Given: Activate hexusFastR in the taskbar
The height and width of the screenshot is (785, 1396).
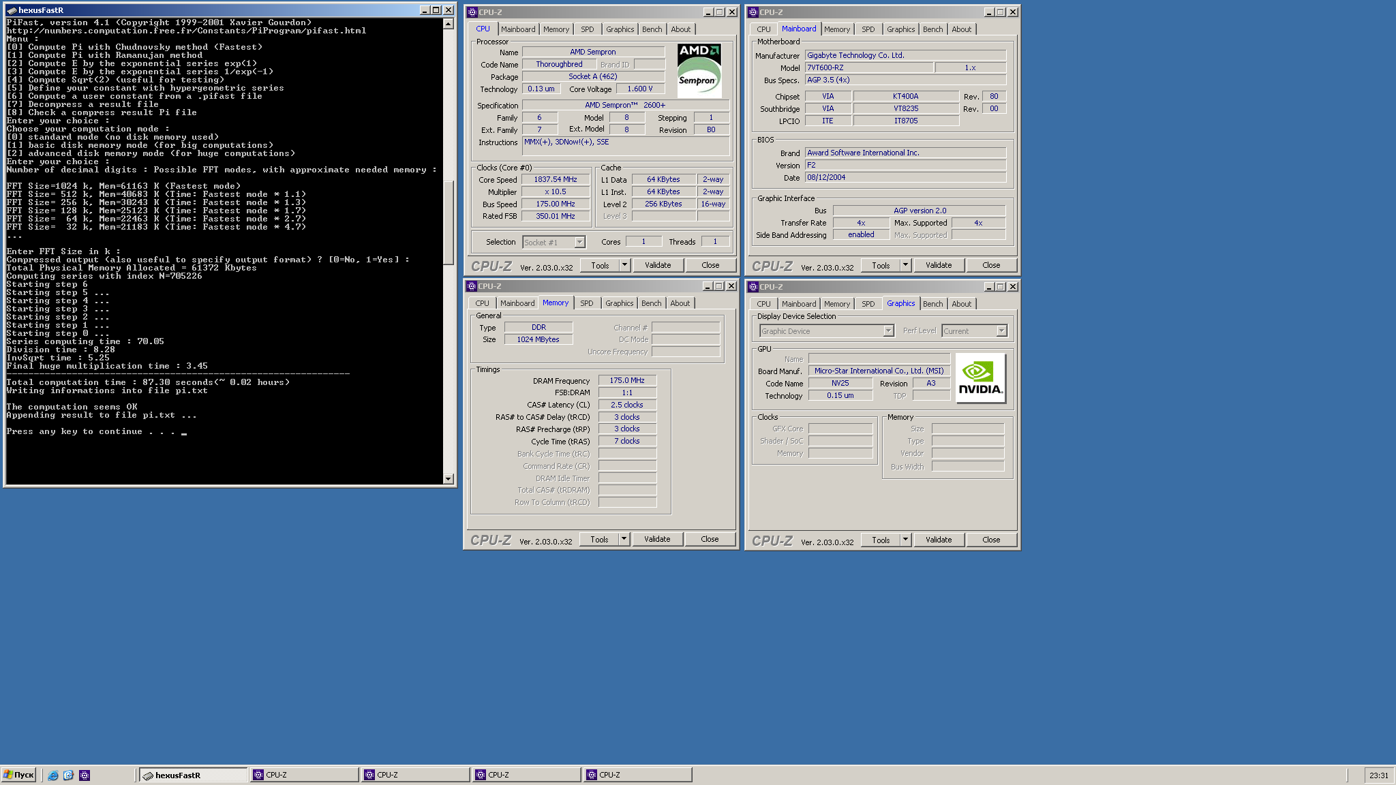Looking at the screenshot, I should 194,775.
